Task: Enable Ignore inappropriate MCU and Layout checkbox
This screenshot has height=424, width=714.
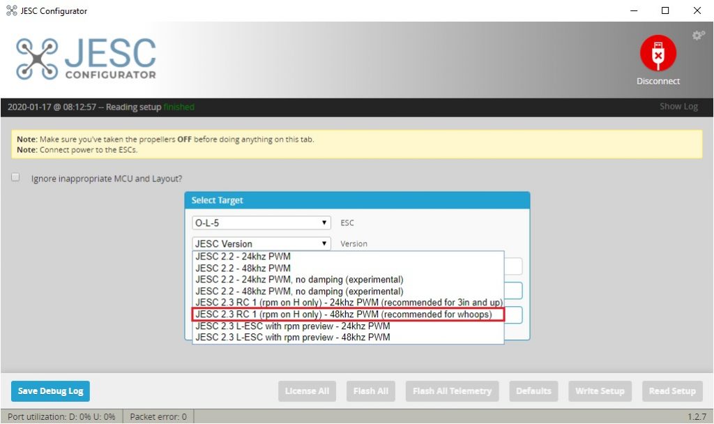Action: pos(15,177)
